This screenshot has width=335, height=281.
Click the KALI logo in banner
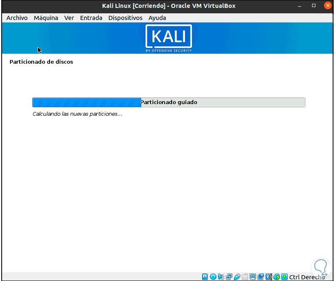click(x=169, y=38)
